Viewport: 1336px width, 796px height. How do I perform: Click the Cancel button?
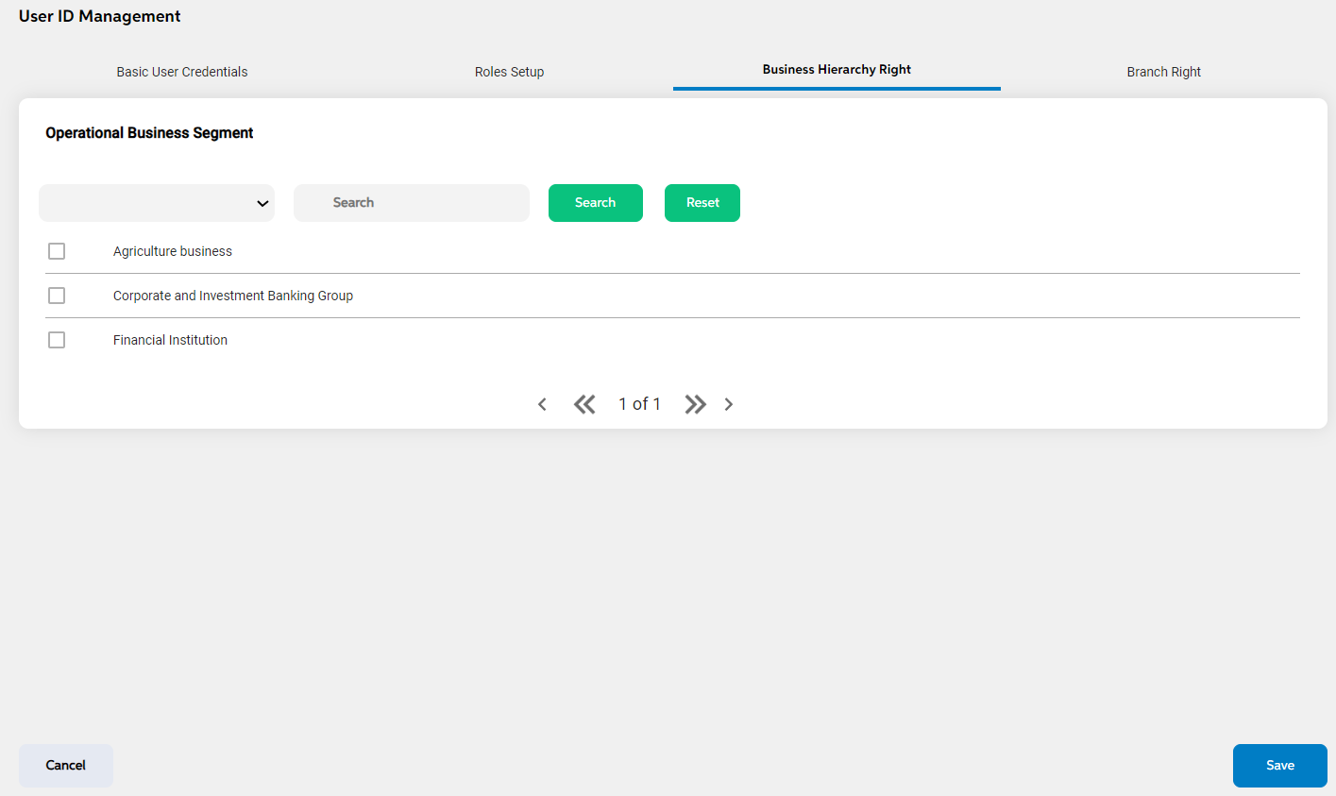[x=66, y=766]
